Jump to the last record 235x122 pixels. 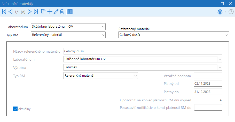coord(36,12)
